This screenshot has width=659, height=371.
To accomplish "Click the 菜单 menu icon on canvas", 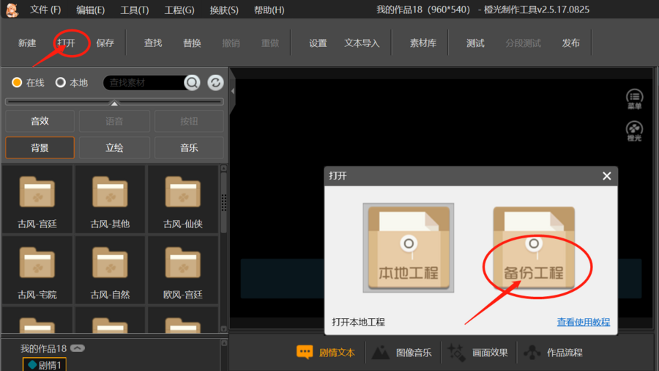I will click(634, 99).
